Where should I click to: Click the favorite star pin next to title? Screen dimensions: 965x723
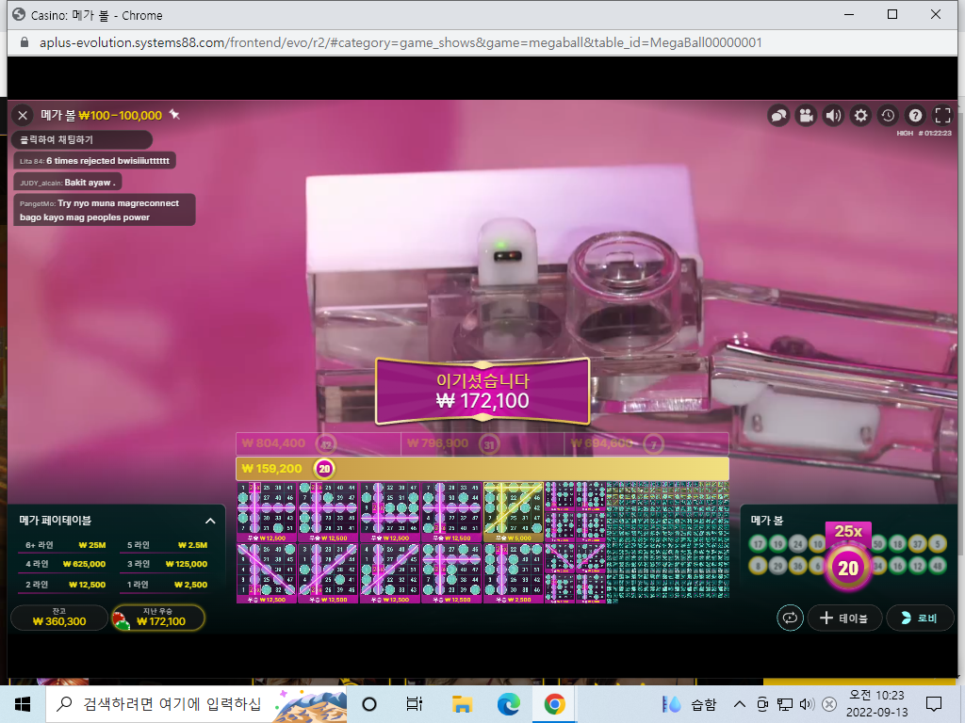tap(174, 114)
